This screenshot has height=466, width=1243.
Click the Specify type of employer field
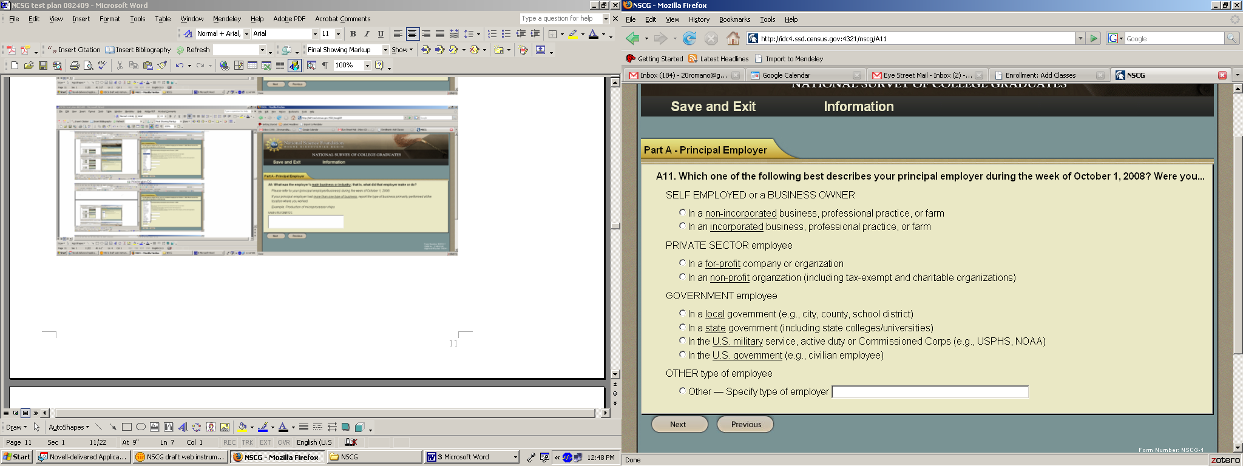tap(930, 392)
